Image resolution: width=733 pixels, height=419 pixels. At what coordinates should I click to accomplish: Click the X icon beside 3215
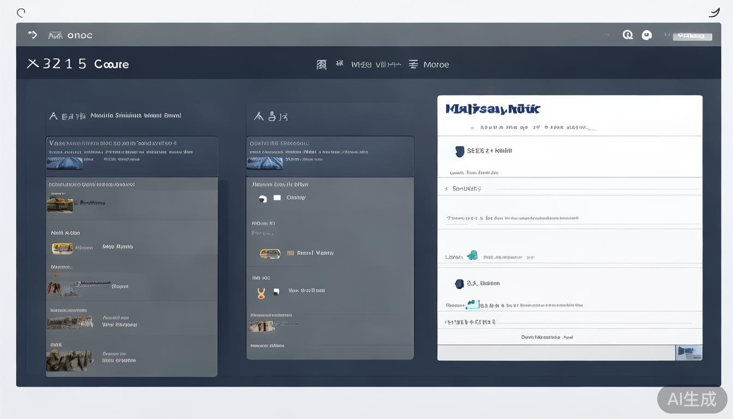(x=33, y=64)
